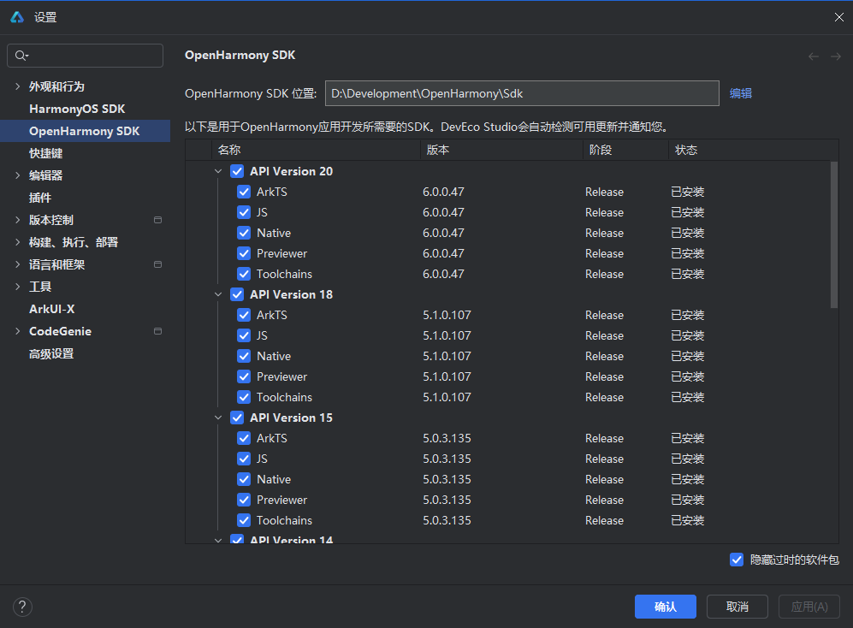The image size is (853, 628).
Task: Toggle ArkTS 5.0.3.135 checkbox
Action: tap(244, 438)
